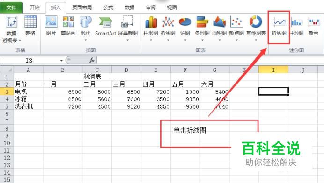Switch to the Home (开始) tab
Image resolution: width=324 pixels, height=183 pixels.
[x=35, y=7]
